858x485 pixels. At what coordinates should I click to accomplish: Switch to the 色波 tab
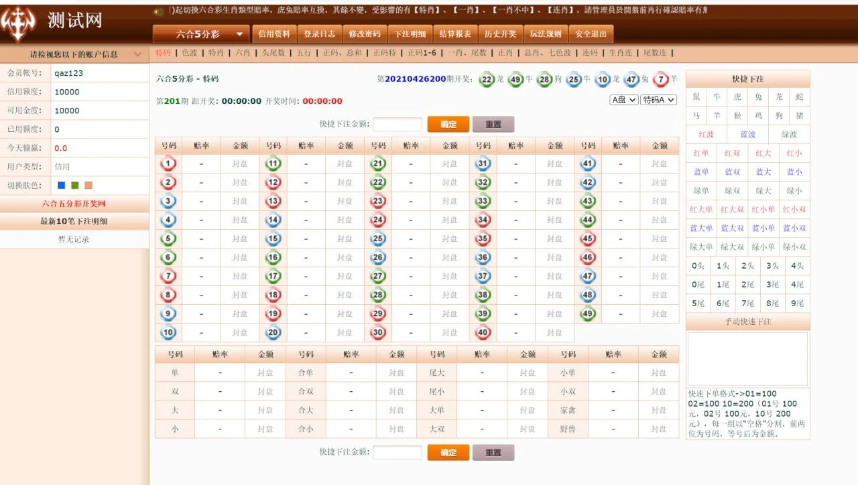[190, 53]
